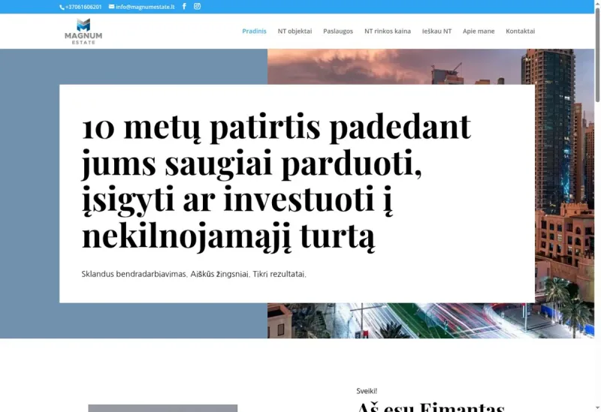
Task: Open the Facebook icon link
Action: coord(184,6)
